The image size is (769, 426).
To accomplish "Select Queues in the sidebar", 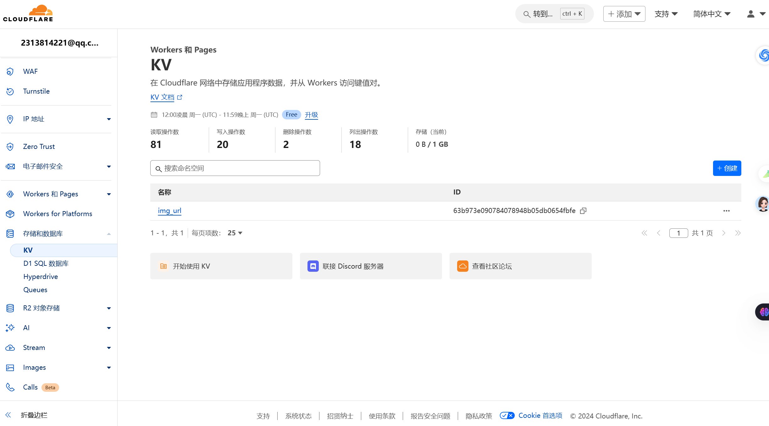I will point(35,290).
